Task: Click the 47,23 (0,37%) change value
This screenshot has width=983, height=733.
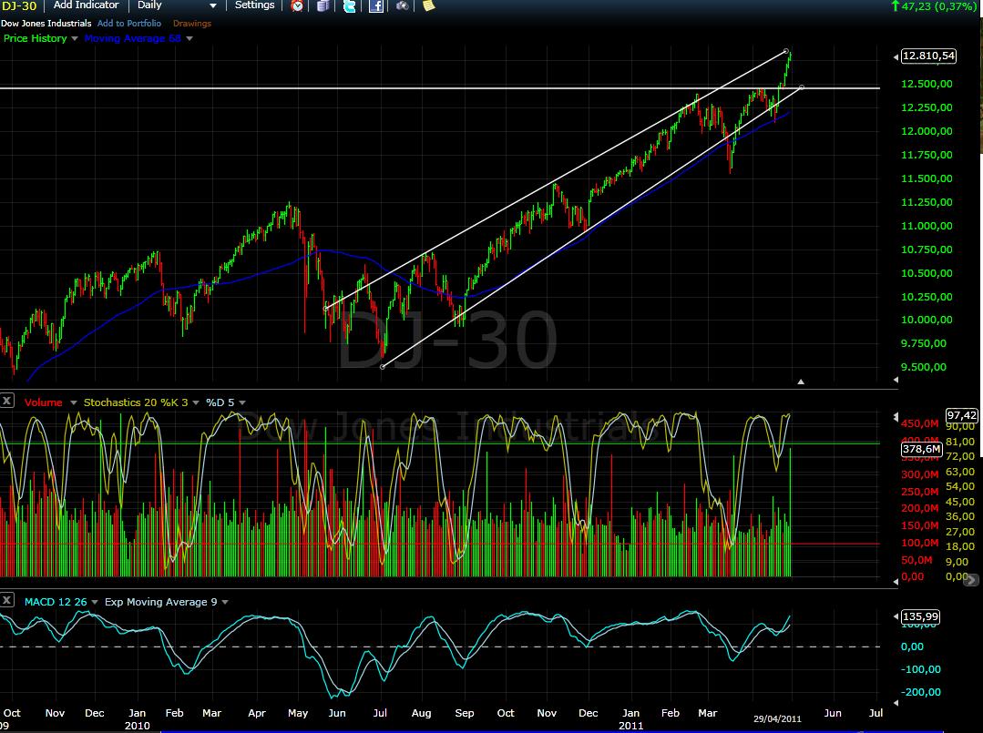Action: pyautogui.click(x=937, y=6)
